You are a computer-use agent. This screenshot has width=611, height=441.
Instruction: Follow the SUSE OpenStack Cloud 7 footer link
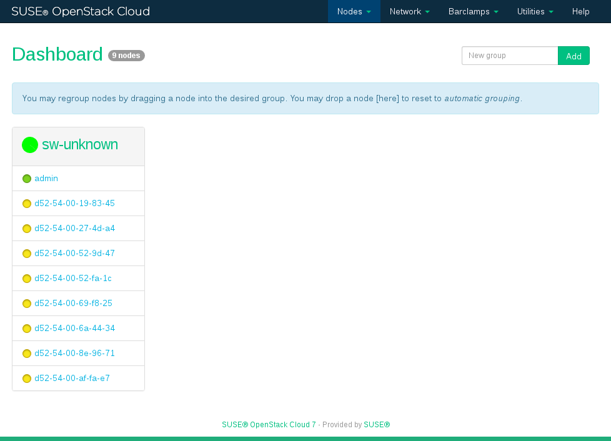pos(269,425)
